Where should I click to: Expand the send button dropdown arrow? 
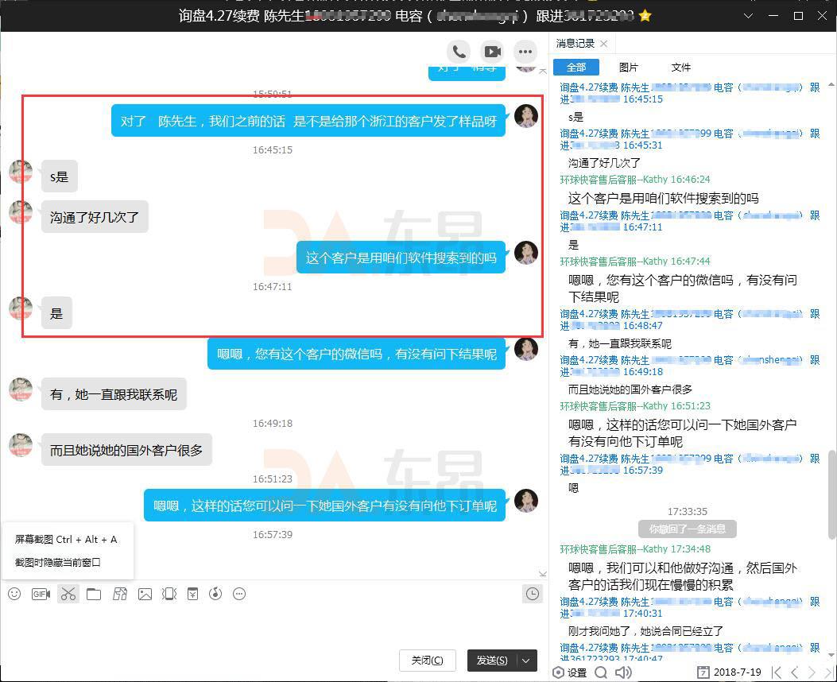click(526, 661)
